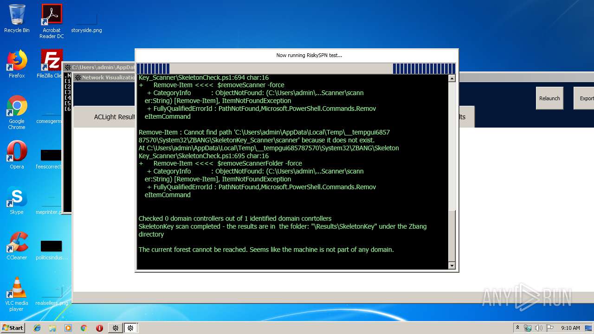594x334 pixels.
Task: Switch to first zBang taskbar window
Action: click(x=116, y=328)
